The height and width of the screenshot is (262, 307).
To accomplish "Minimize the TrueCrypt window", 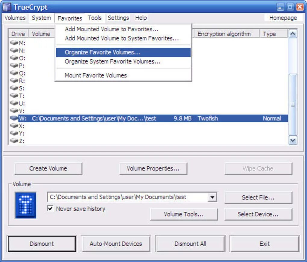I will click(280, 7).
